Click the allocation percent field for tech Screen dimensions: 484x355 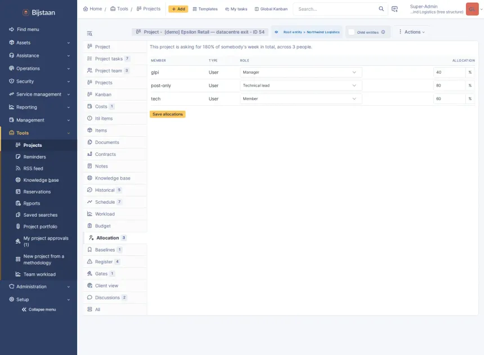(x=450, y=99)
